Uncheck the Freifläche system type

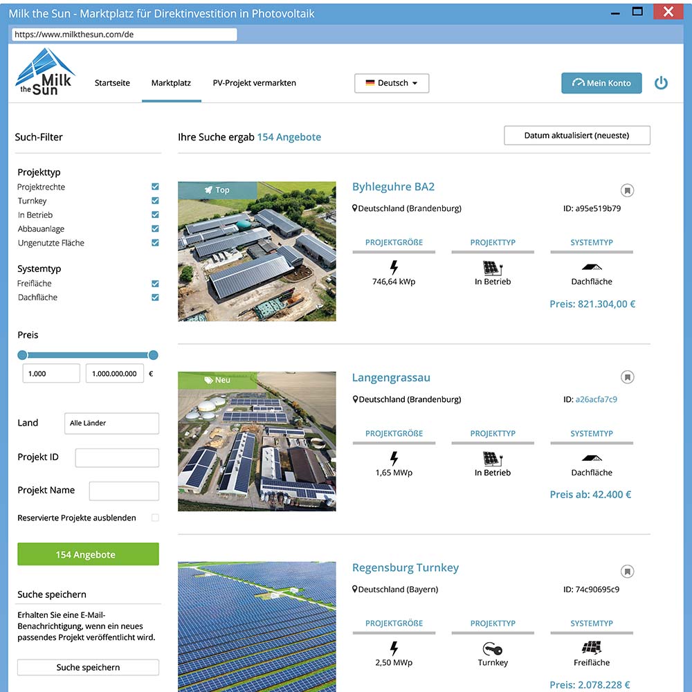(155, 283)
